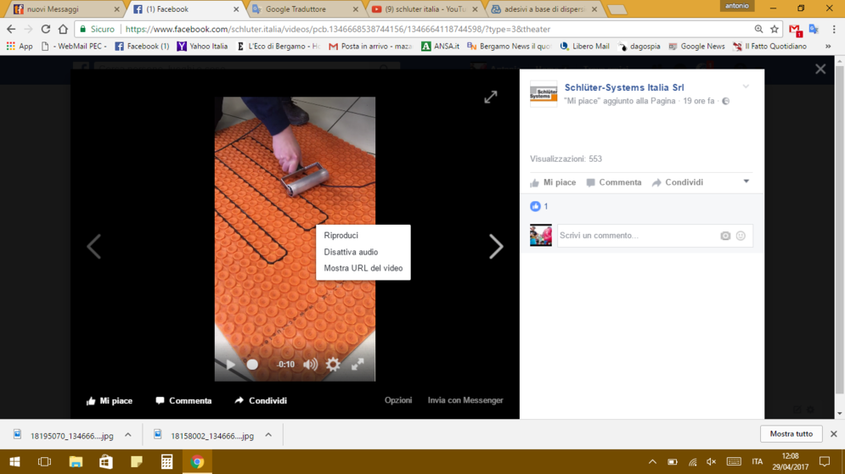This screenshot has width=845, height=474.
Task: Close the Facebook tab
Action: 236,9
